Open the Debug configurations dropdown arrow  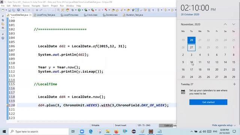coord(76,10)
